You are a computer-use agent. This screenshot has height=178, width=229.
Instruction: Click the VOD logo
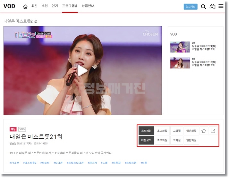[x=9, y=6]
